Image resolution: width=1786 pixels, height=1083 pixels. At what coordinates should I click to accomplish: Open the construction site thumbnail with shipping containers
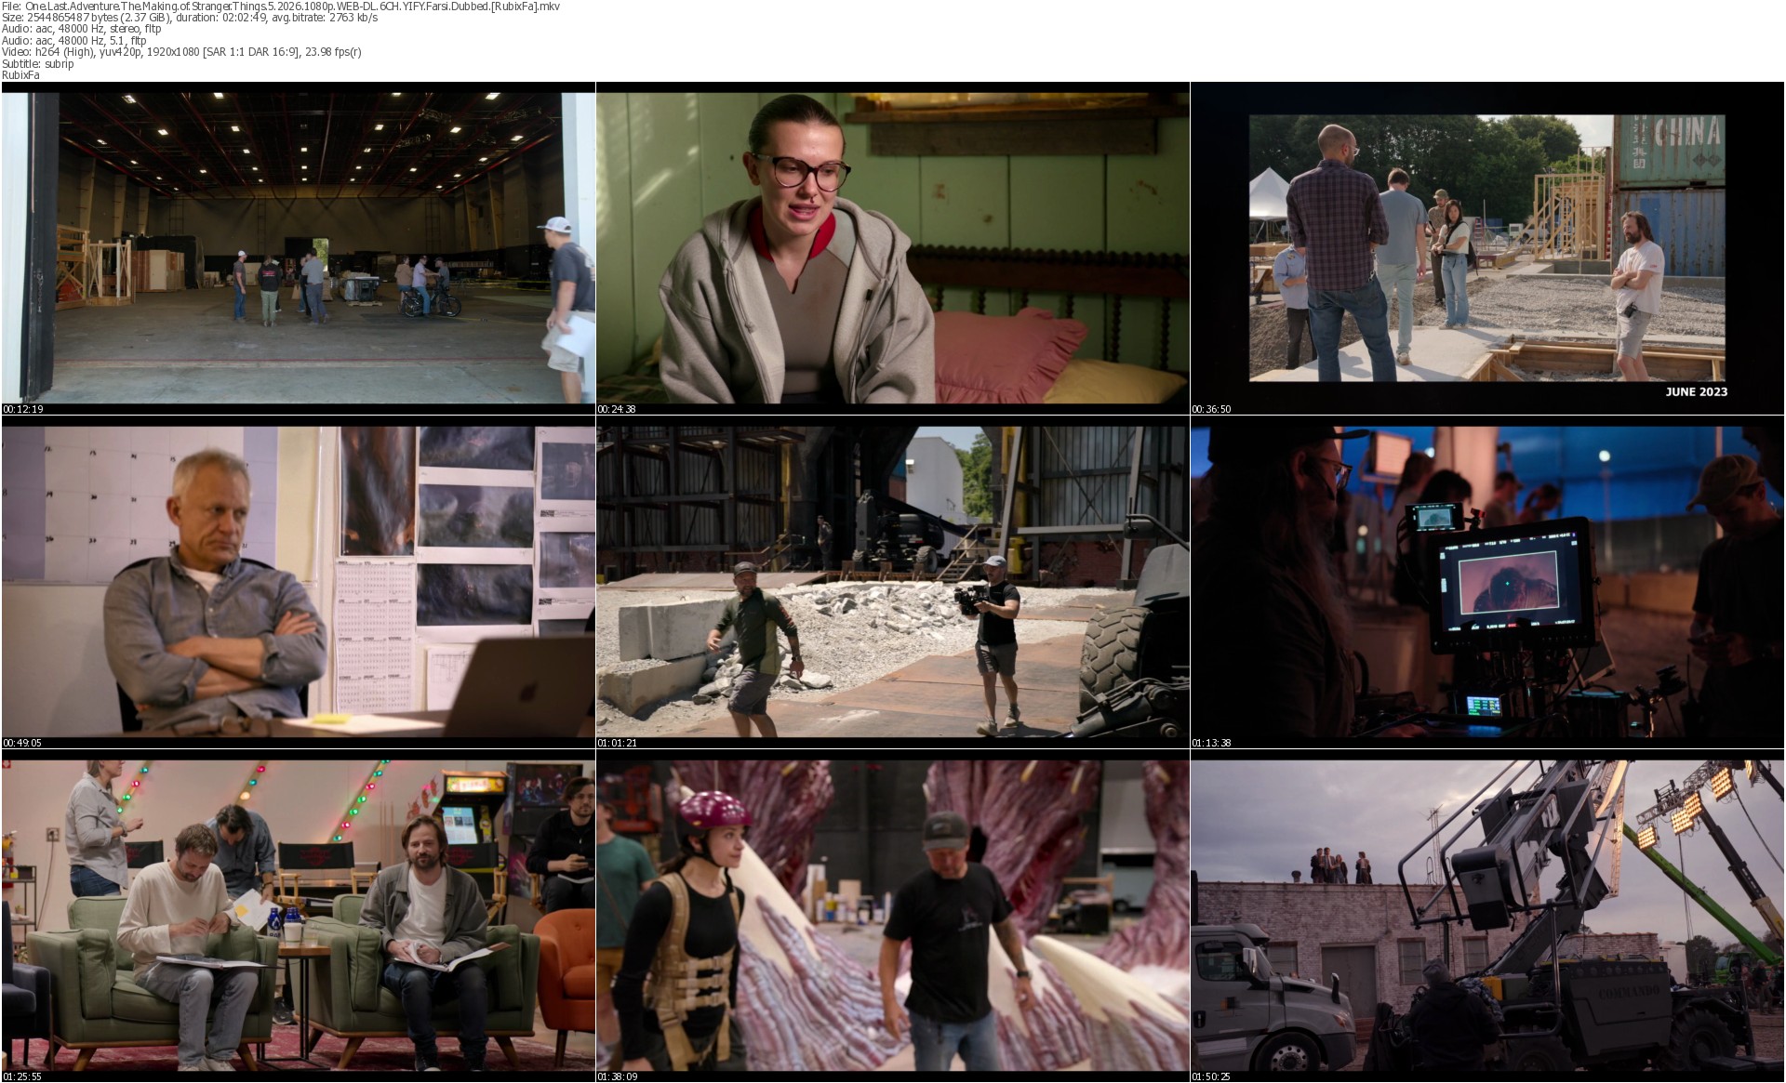pyautogui.click(x=1487, y=248)
